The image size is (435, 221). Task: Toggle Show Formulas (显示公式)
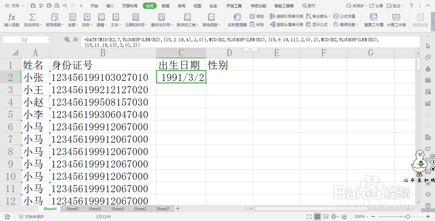(317, 25)
